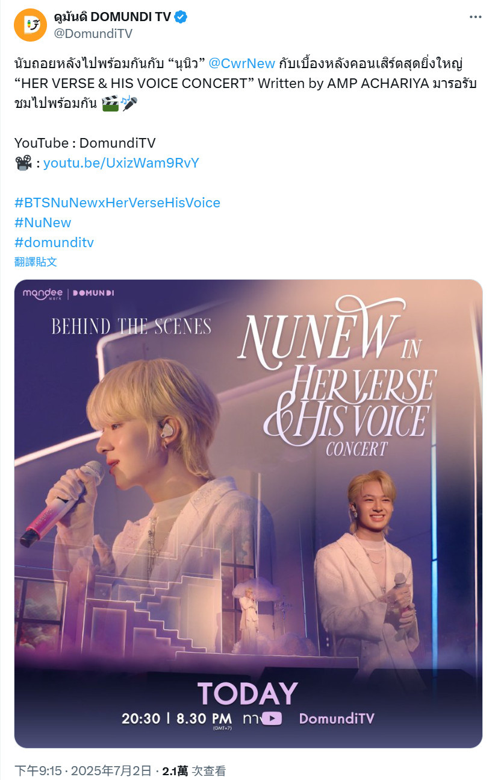Open the #domunditv hashtag
Screen dimensions: 495x780
pos(54,242)
